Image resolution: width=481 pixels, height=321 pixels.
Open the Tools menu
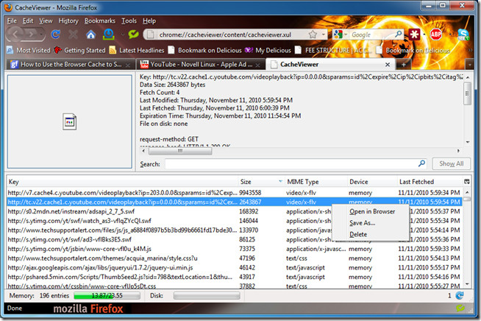[129, 21]
